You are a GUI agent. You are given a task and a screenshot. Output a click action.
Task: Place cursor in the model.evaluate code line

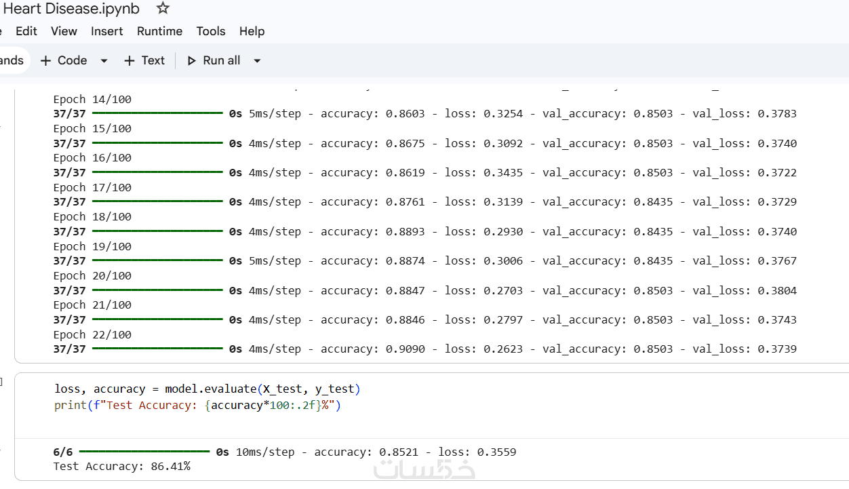(207, 389)
